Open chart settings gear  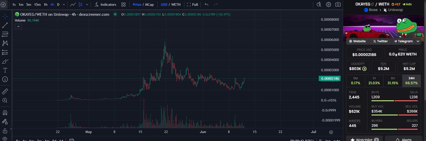pyautogui.click(x=329, y=5)
